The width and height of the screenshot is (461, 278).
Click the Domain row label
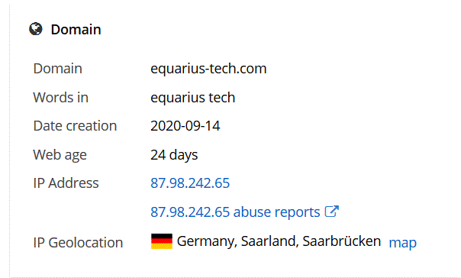coord(58,69)
